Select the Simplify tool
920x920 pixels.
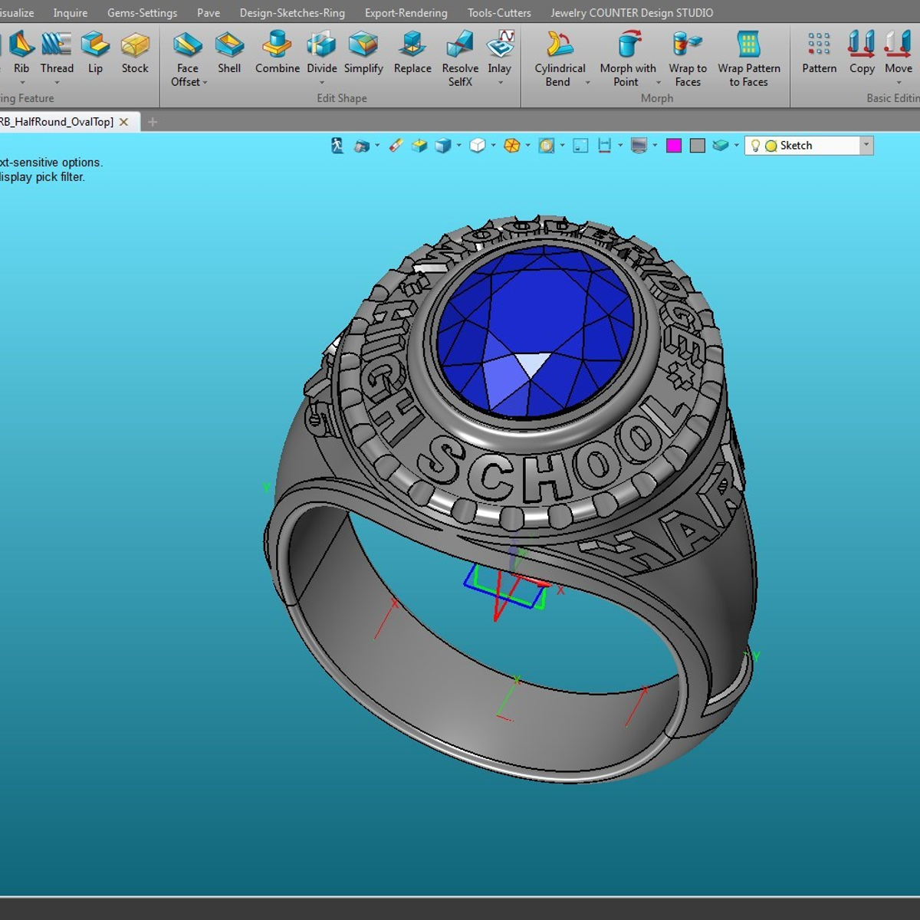[x=363, y=52]
